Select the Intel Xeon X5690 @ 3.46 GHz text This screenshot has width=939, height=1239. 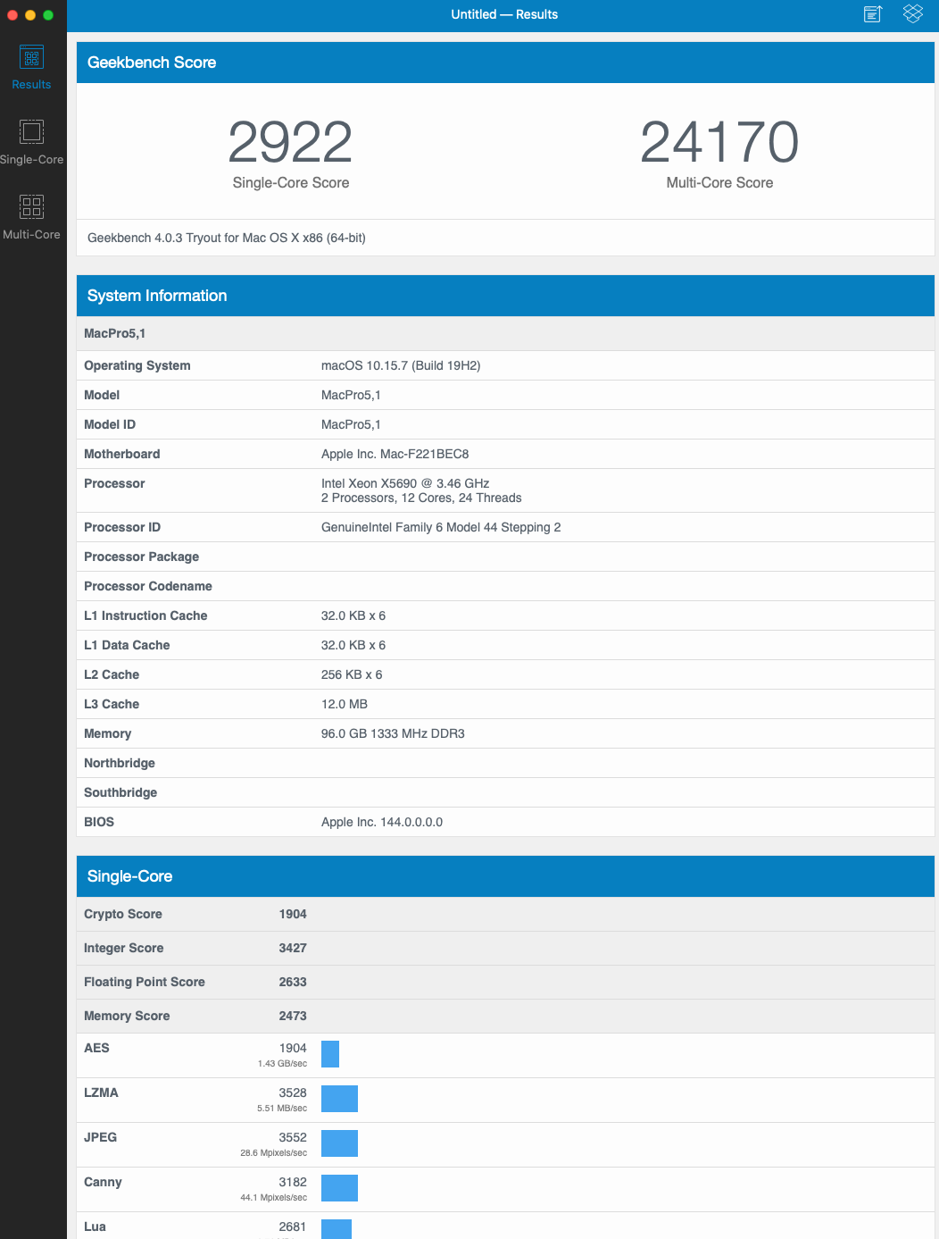coord(405,483)
